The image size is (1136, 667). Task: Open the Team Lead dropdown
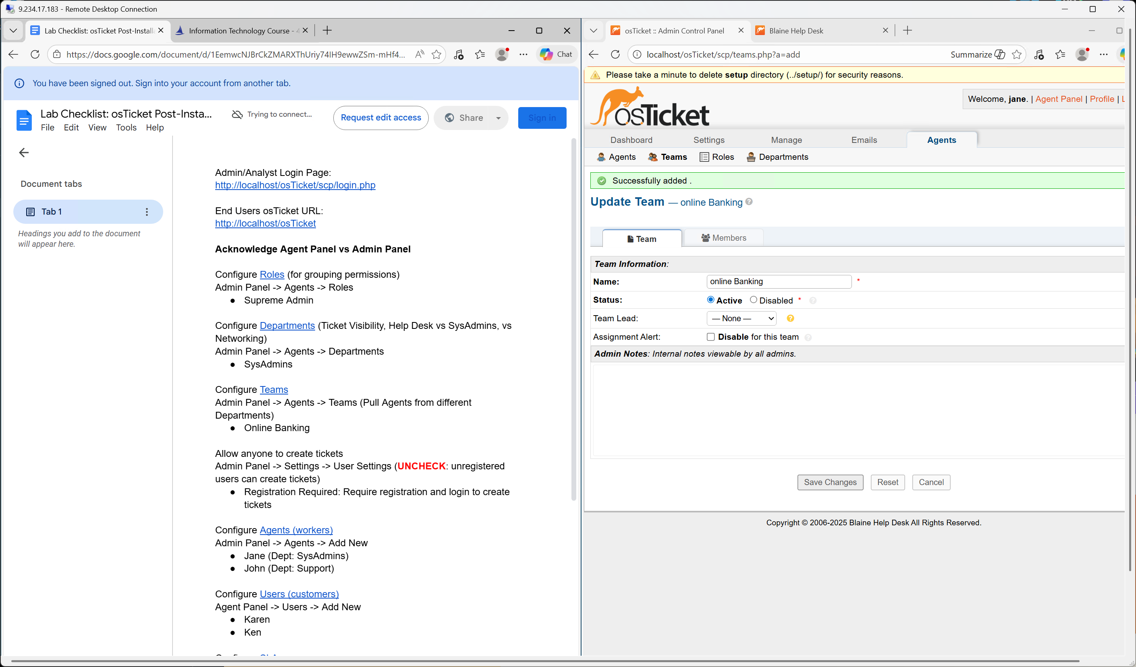[x=741, y=318]
